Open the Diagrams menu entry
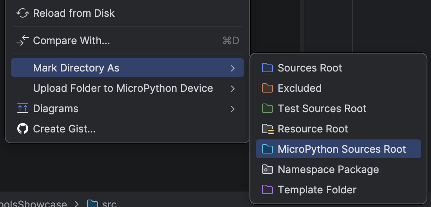This screenshot has width=431, height=207. (127, 109)
